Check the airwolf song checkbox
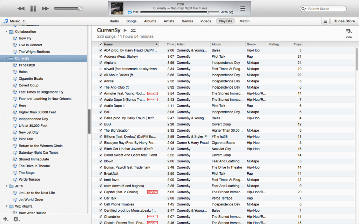 [101, 69]
